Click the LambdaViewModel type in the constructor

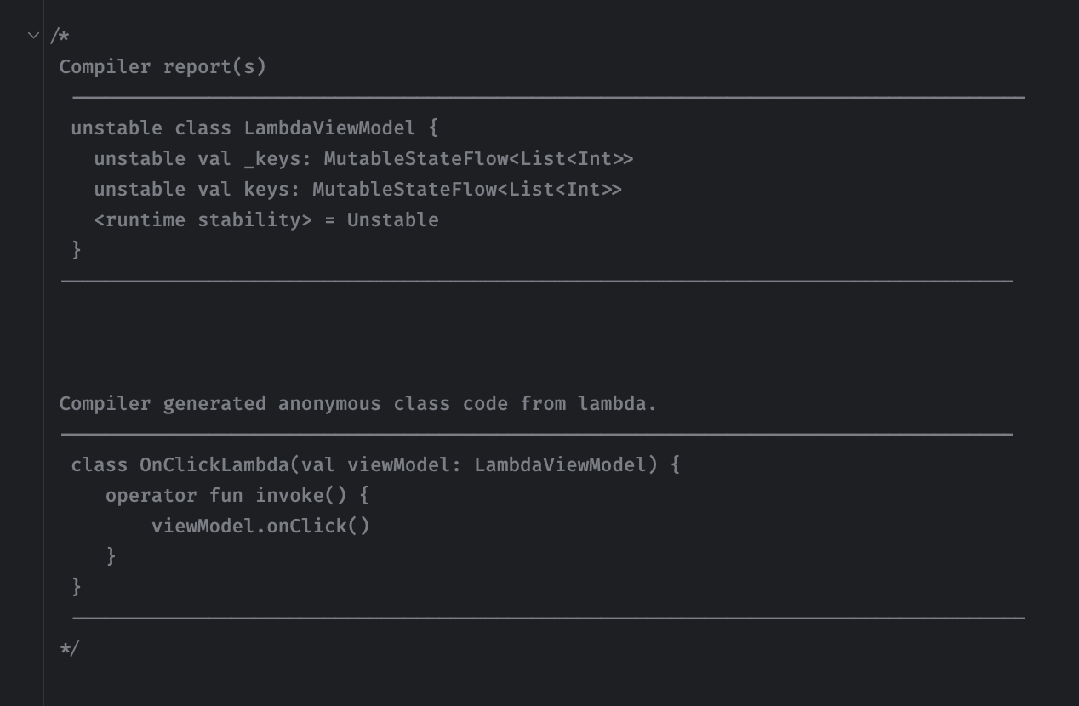click(x=560, y=464)
